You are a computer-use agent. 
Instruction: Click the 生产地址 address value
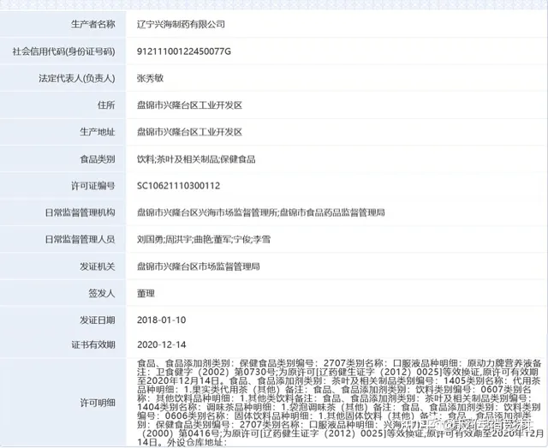(190, 132)
